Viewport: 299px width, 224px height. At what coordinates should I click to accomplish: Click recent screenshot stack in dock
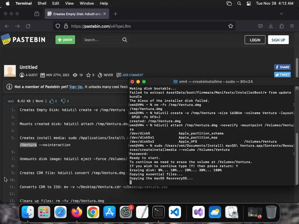pos(255,212)
